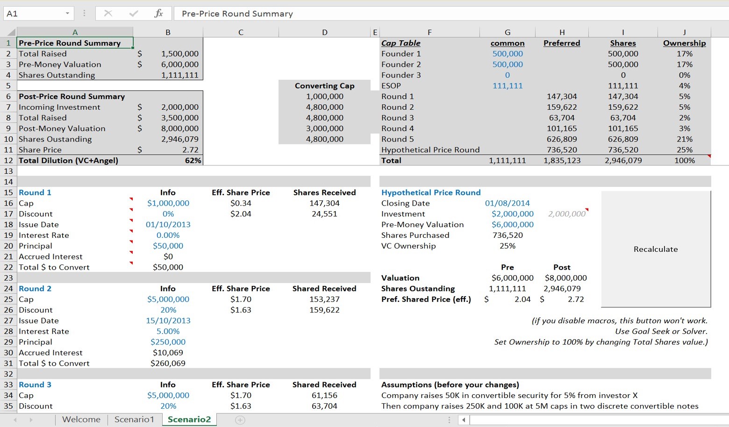729x427 pixels.
Task: Click ESOP common value 111,111
Action: coord(507,85)
